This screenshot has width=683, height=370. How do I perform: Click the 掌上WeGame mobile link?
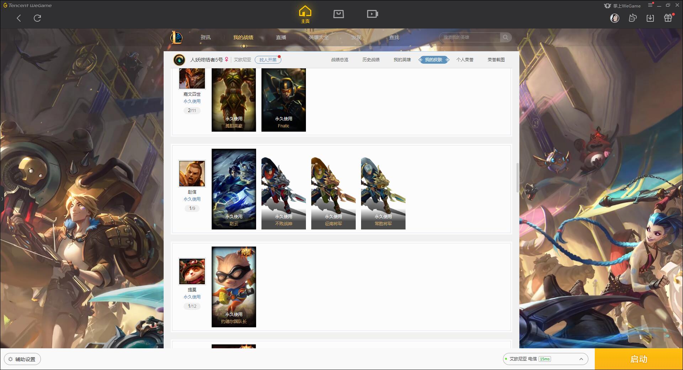point(623,6)
